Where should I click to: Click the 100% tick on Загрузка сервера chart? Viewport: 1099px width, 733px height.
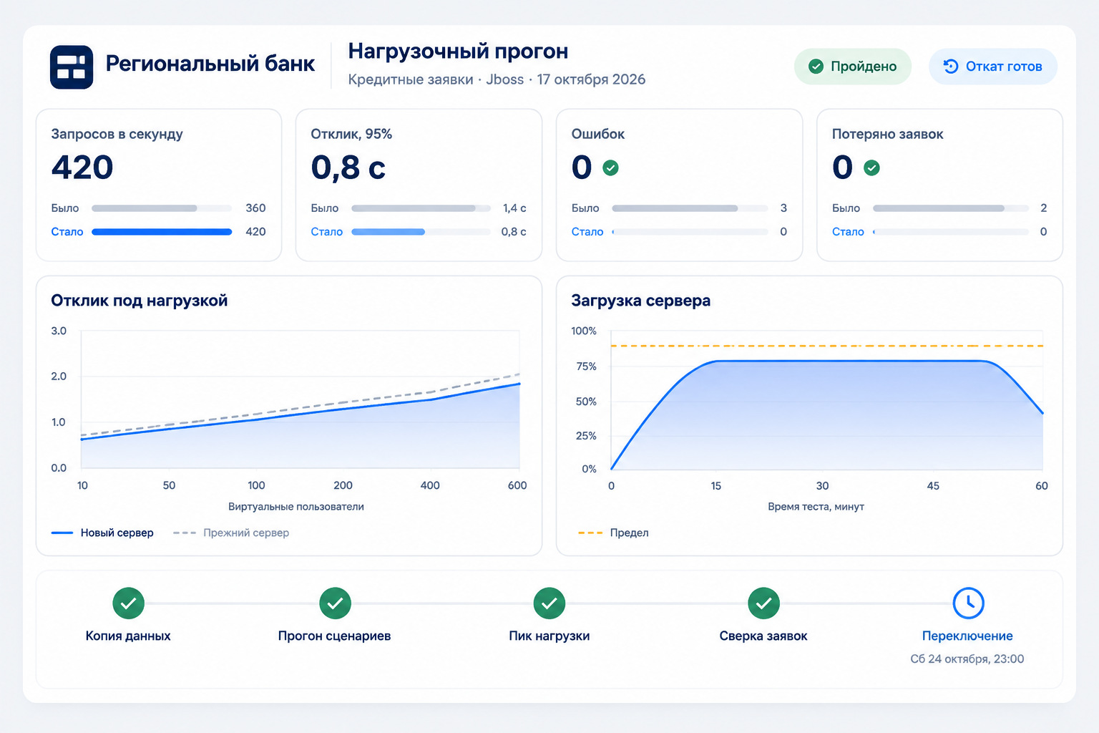pyautogui.click(x=584, y=331)
